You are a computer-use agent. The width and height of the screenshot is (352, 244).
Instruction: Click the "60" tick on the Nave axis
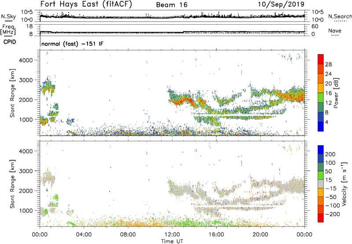pyautogui.click(x=315, y=26)
